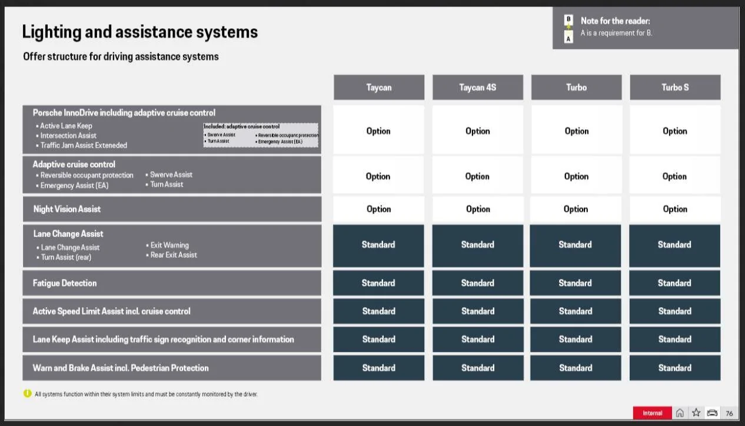Viewport: 745px width, 426px height.
Task: Click Taycan 4S Standard for Lane Keep Assist
Action: pos(478,340)
